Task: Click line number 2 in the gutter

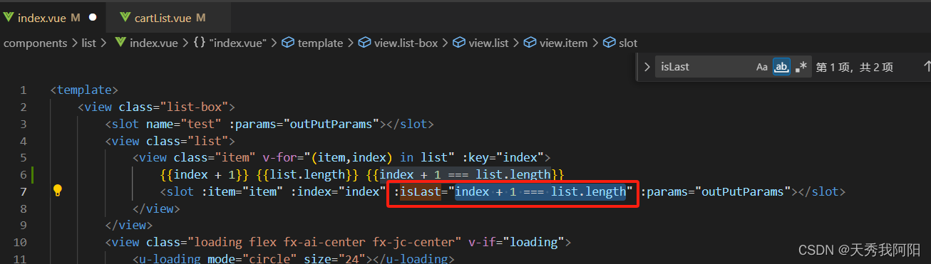Action: (x=24, y=107)
